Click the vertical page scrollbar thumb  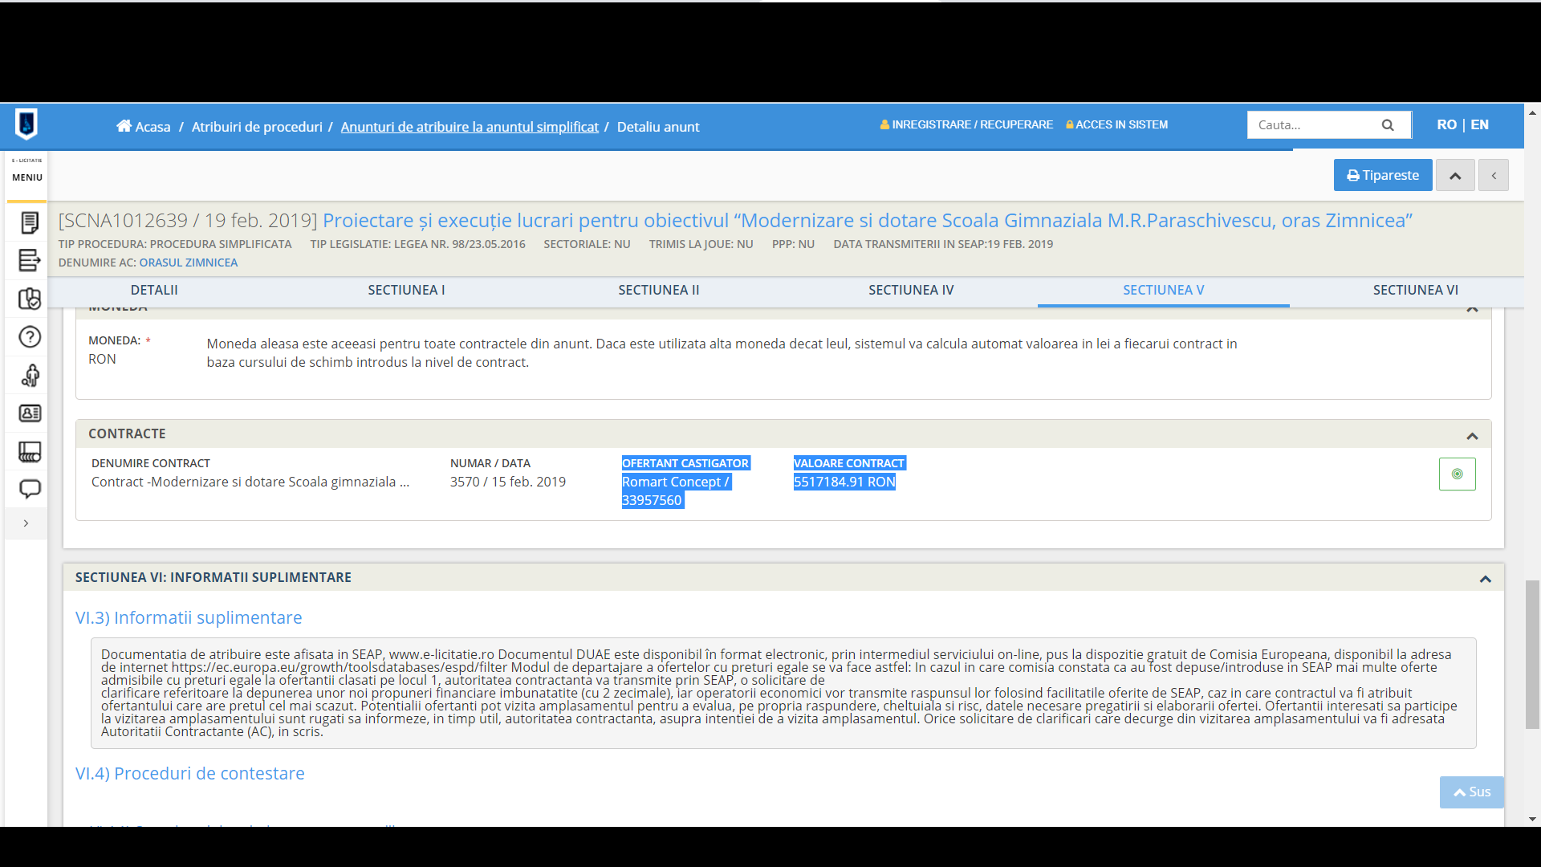(x=1532, y=654)
